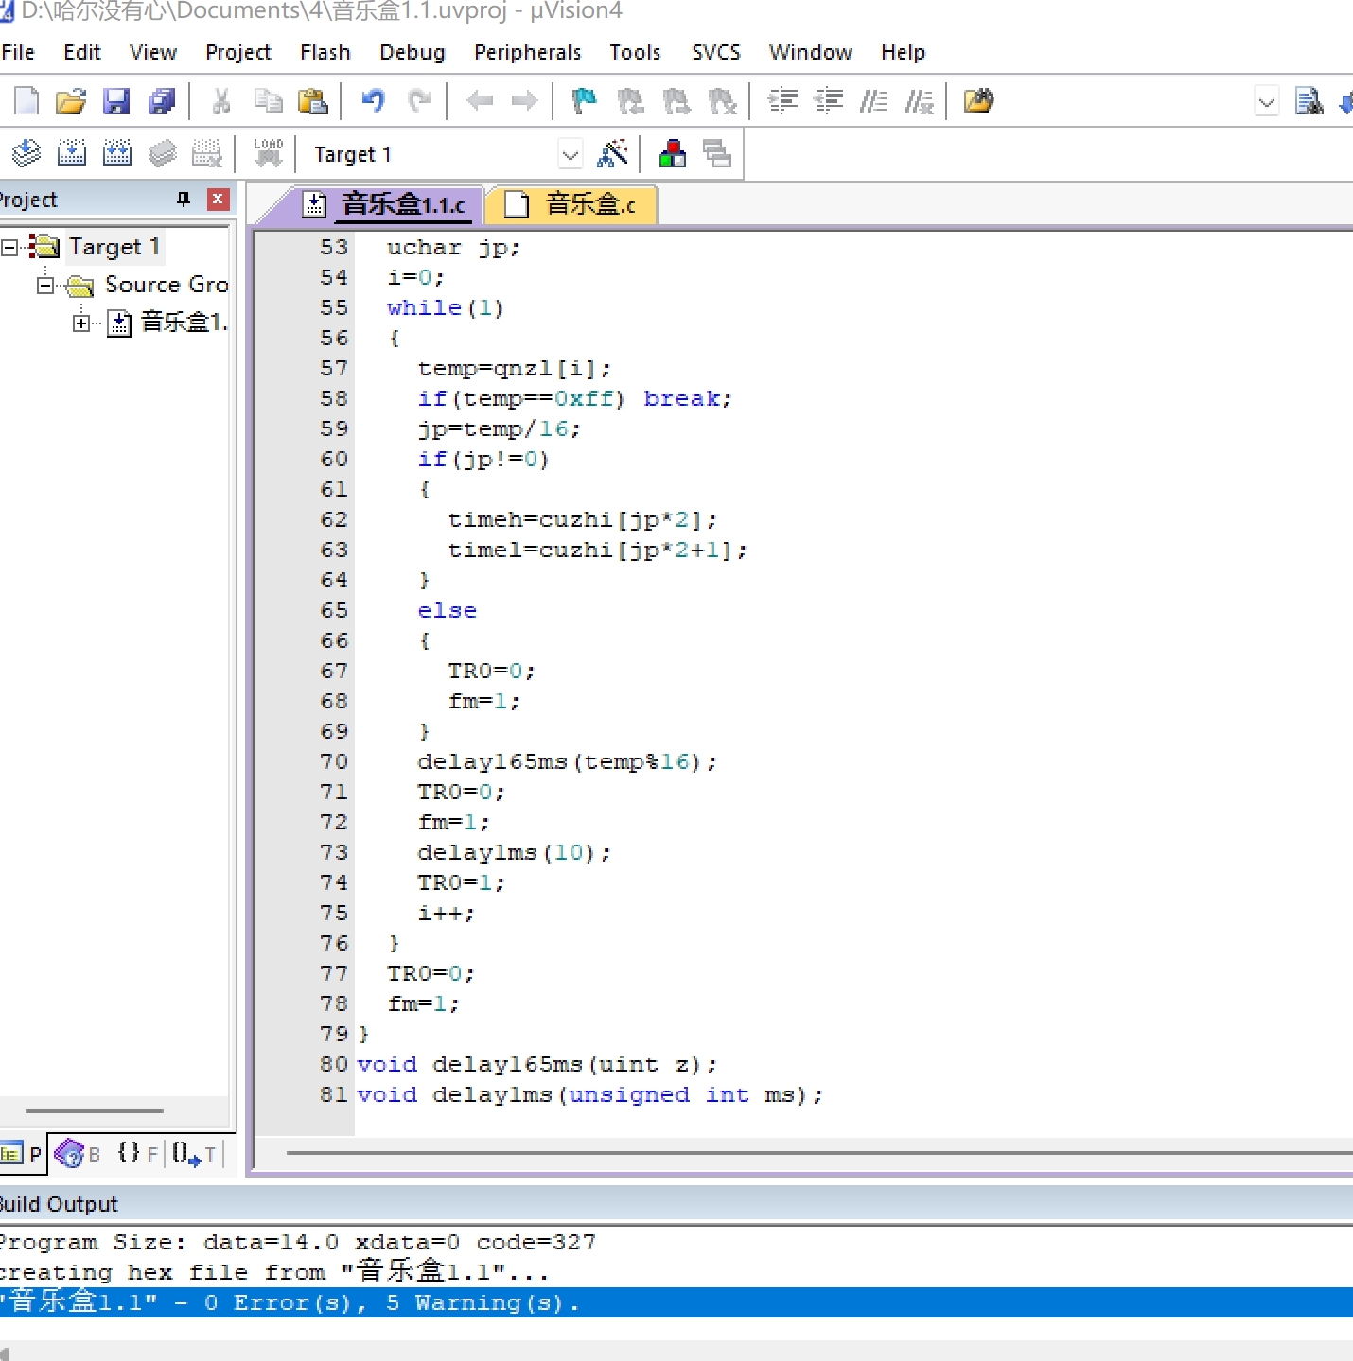Open the Debug menu
This screenshot has width=1353, height=1361.
click(413, 52)
